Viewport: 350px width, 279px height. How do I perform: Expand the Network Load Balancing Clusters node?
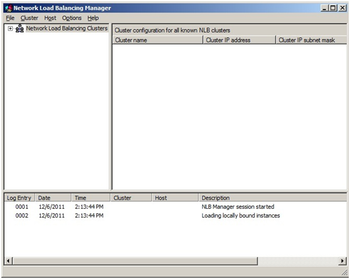[x=10, y=28]
